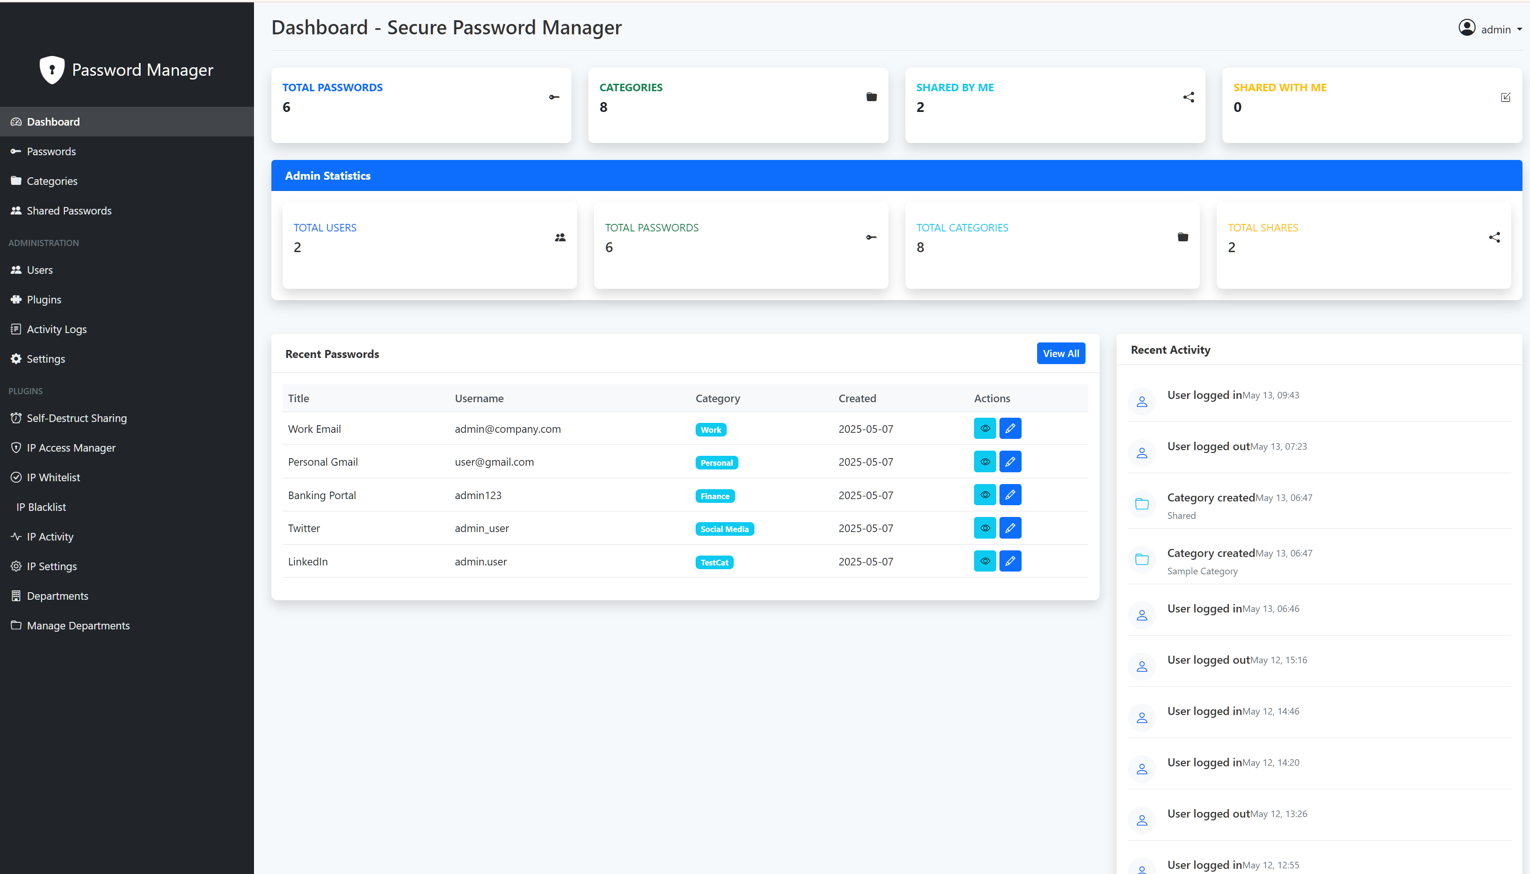This screenshot has height=874, width=1530.
Task: Click the Recent Activity heading
Action: tap(1170, 350)
